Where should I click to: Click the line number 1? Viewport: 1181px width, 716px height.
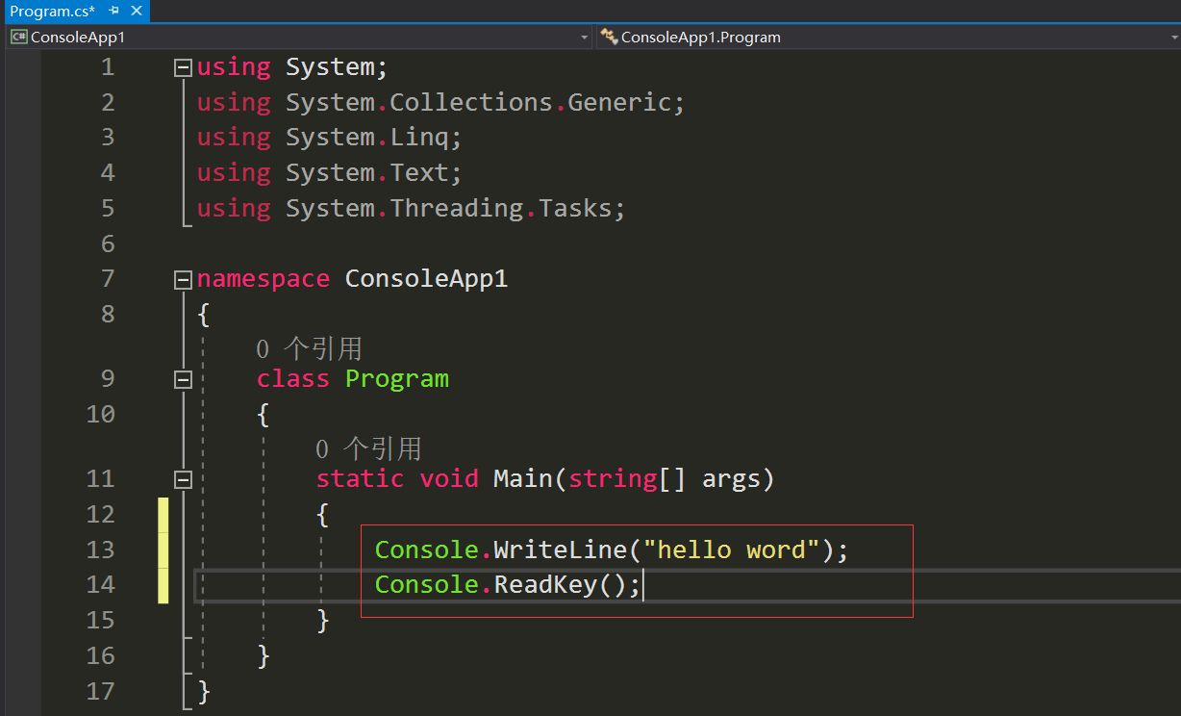(108, 67)
